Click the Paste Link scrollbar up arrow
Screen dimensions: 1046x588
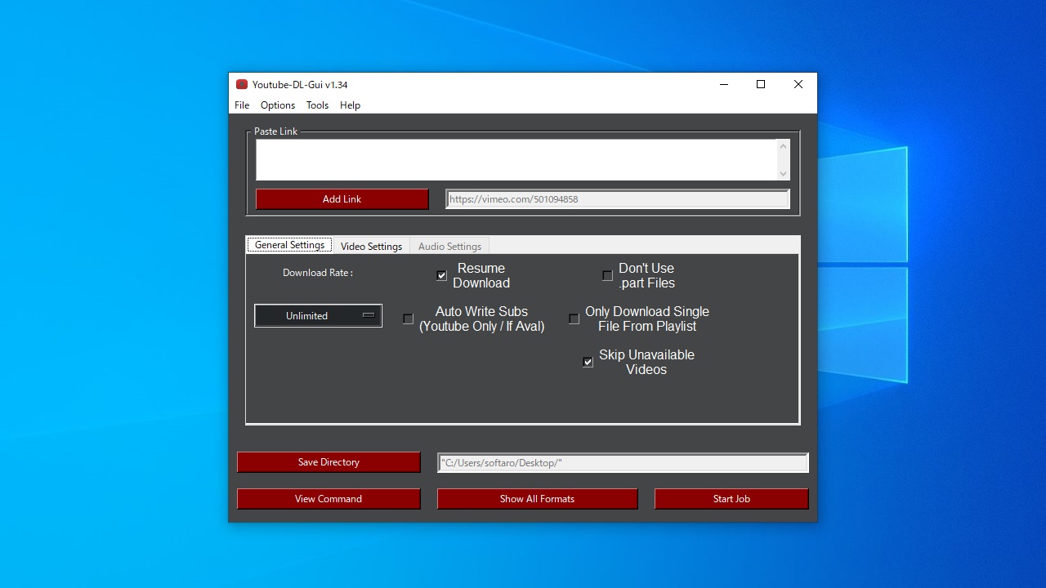pyautogui.click(x=783, y=146)
